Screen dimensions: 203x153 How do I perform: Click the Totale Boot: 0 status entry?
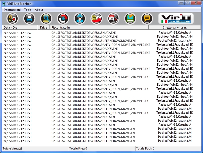point(145,148)
